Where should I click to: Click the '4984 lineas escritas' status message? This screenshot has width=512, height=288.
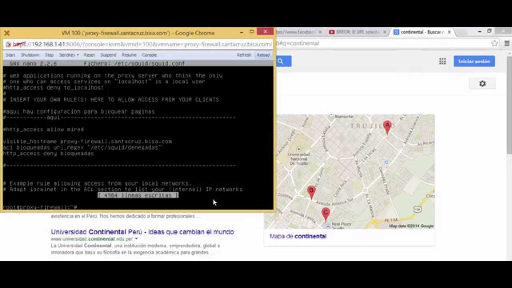tap(138, 195)
